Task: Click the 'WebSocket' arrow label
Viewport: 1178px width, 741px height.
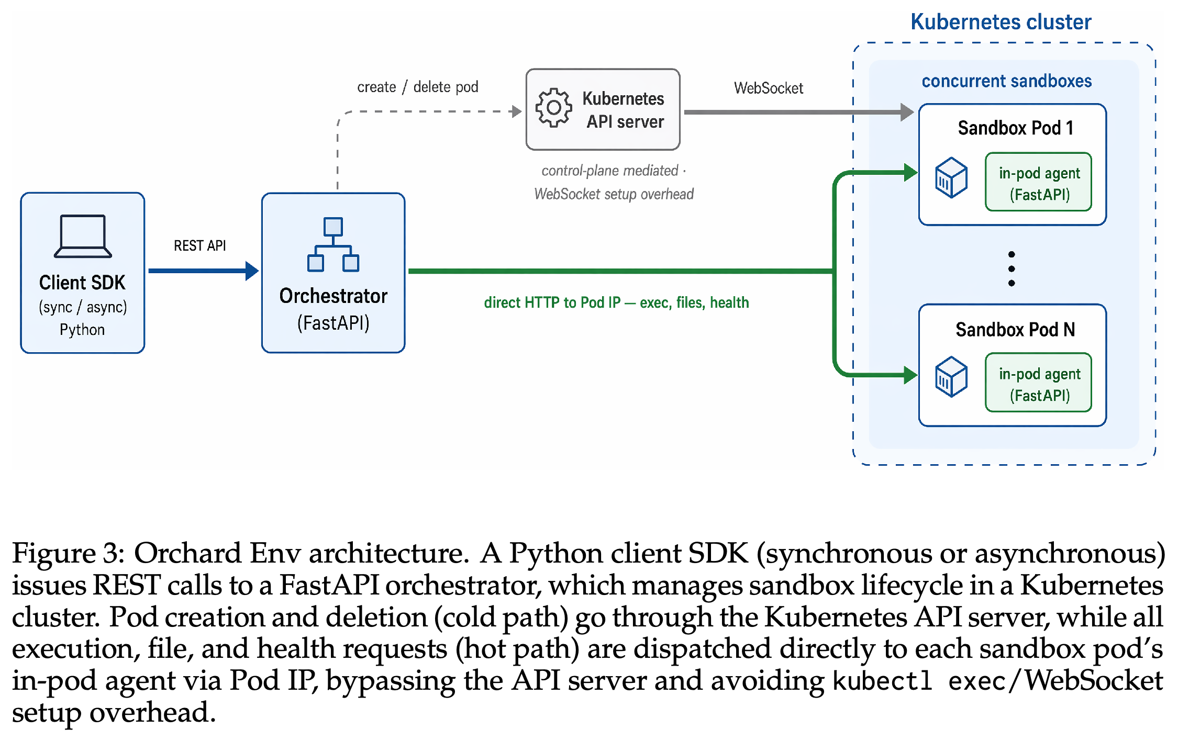Action: pyautogui.click(x=768, y=88)
